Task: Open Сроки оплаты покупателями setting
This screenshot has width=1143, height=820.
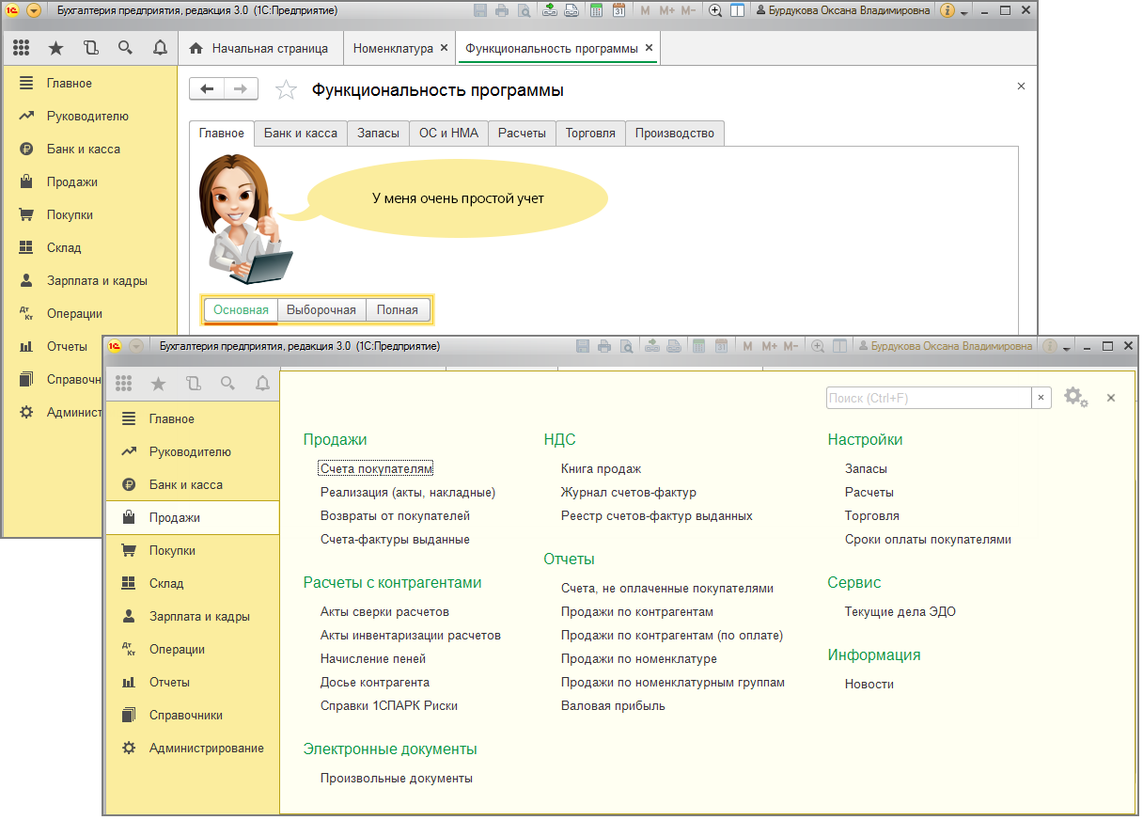Action: (x=928, y=540)
